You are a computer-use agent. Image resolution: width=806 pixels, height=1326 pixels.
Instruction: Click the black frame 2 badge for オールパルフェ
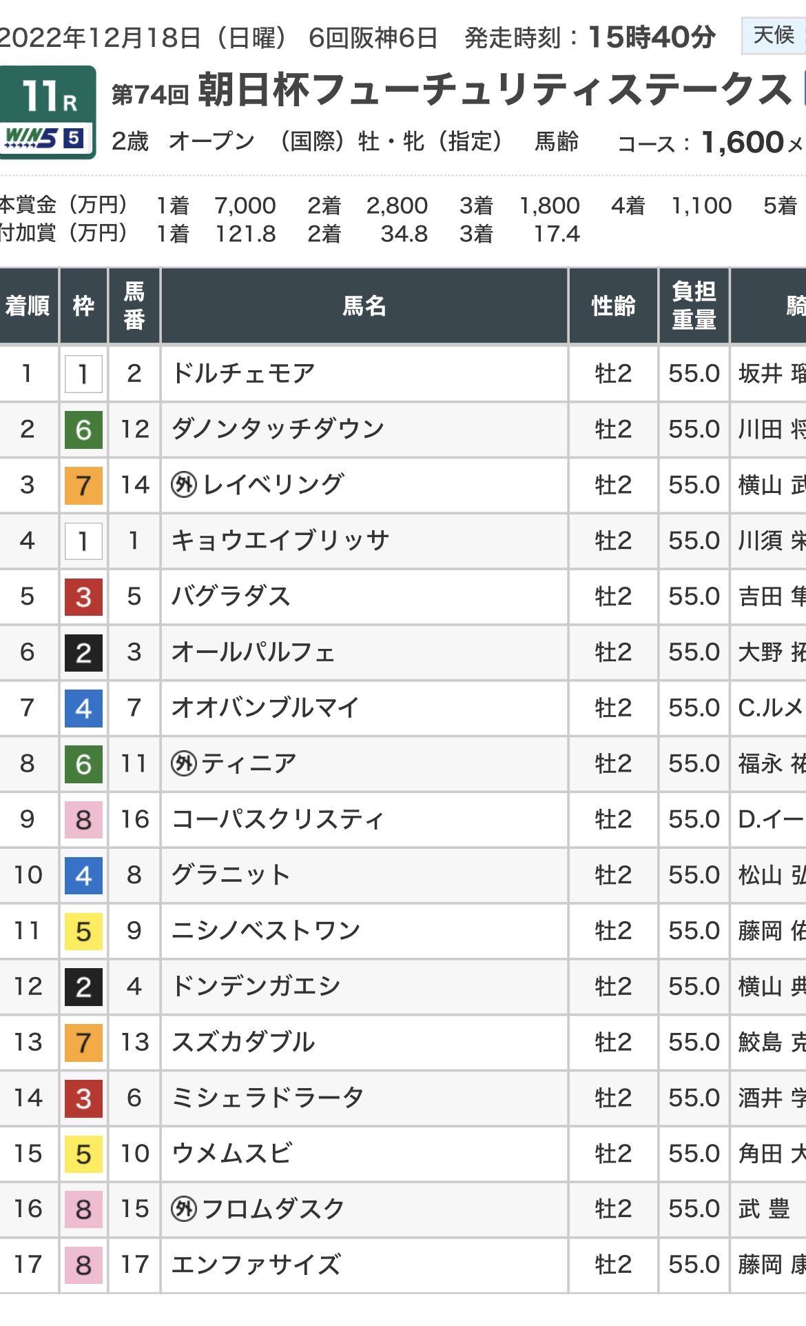coord(83,652)
